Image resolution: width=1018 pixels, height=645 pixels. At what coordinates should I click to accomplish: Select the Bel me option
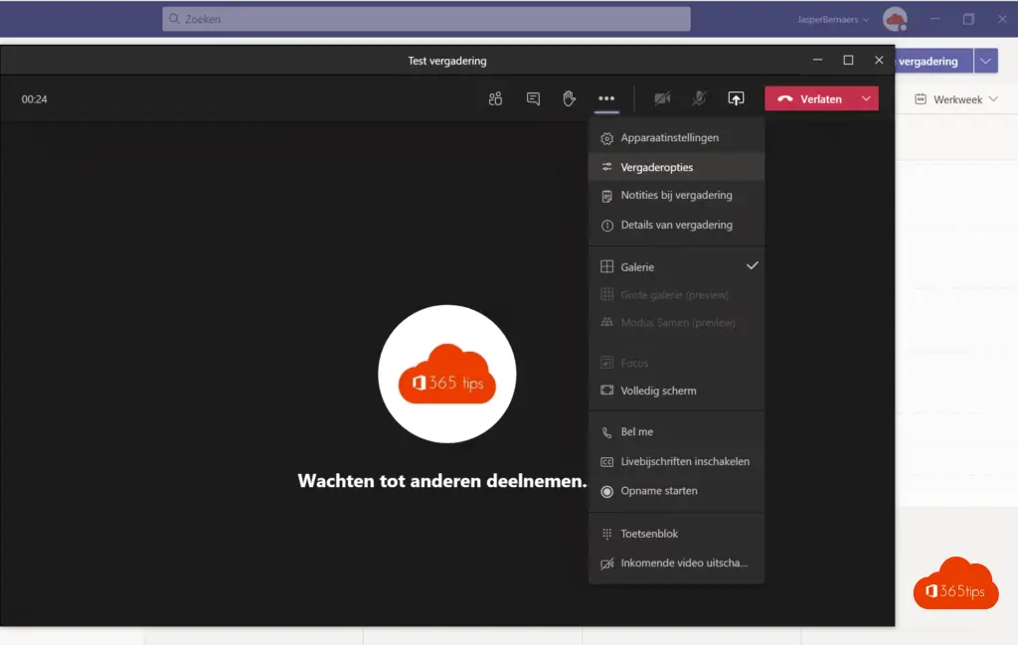(x=676, y=432)
